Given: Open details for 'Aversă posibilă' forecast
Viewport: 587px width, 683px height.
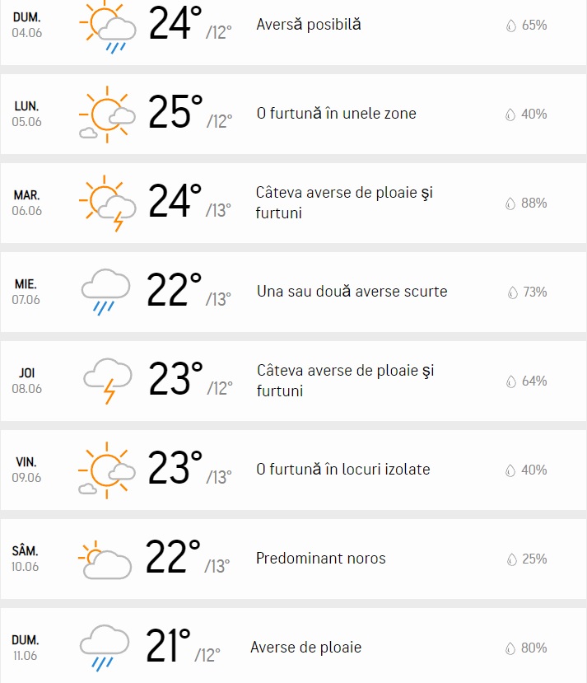Looking at the screenshot, I should 306,25.
